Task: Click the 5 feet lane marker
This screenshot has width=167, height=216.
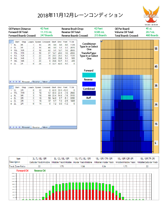Action: 156,143
